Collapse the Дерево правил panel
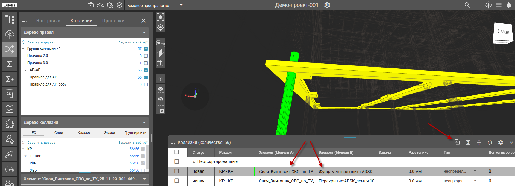Screen dimensions: 515x186 144,32
